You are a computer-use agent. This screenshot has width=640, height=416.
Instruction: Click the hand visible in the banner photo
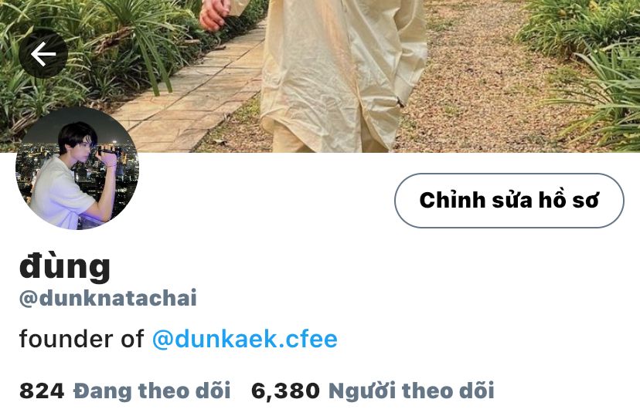[x=214, y=15]
